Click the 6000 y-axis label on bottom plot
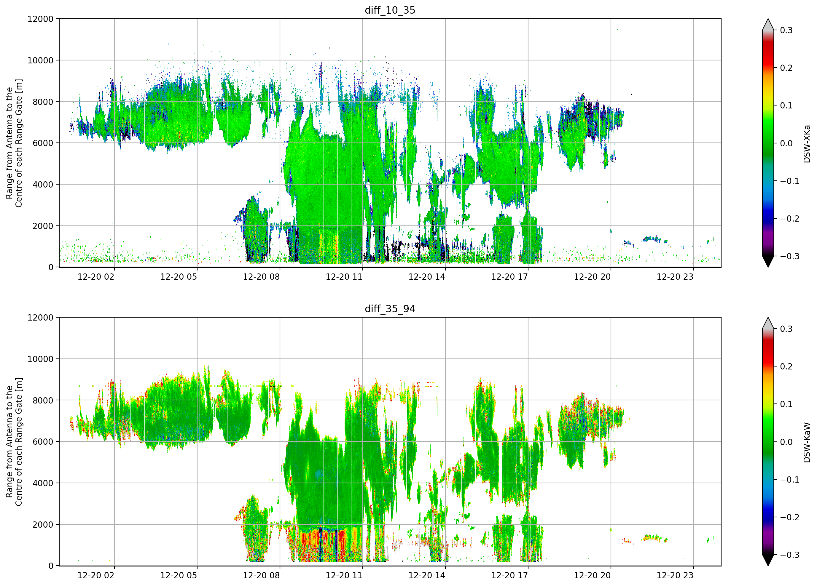817x586 pixels. pos(43,442)
